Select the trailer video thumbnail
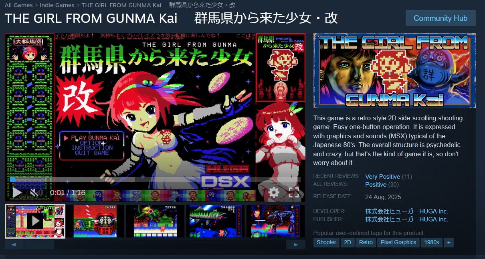485x259 pixels. point(35,221)
